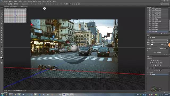Open the Auto-Select group/layer dropdown
The height and width of the screenshot is (96, 170).
pos(16,4)
